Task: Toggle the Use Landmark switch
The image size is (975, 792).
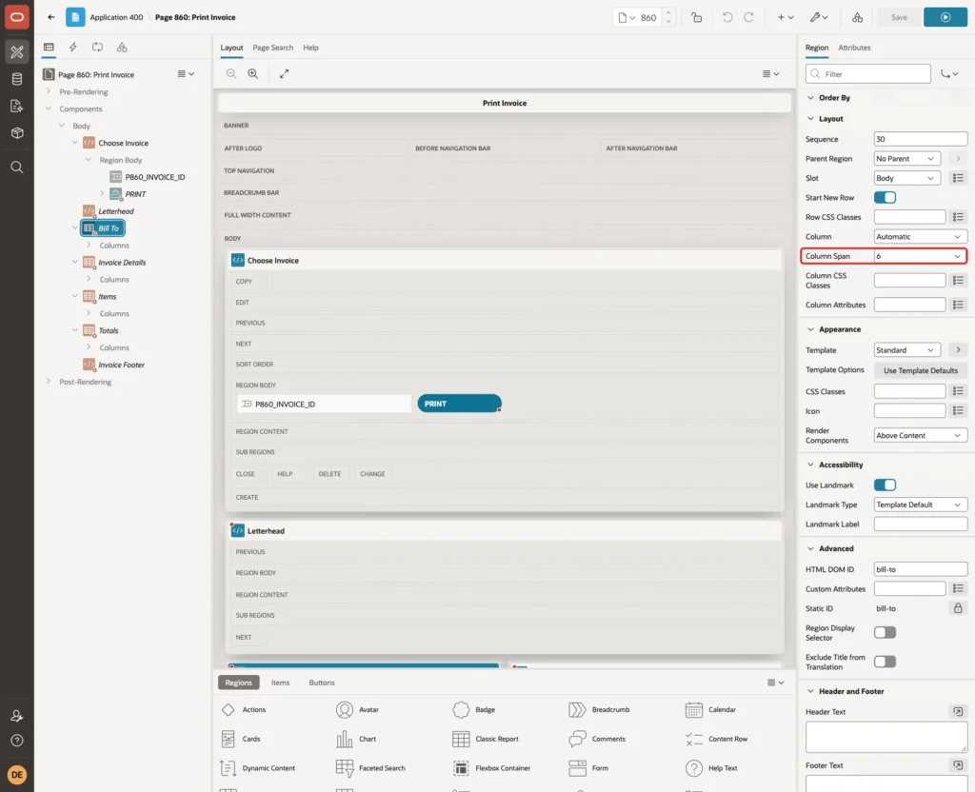Action: 885,485
